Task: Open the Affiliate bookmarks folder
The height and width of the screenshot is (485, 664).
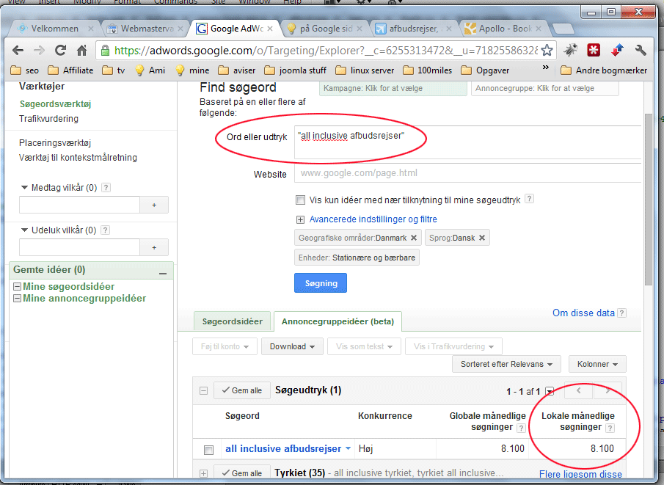Action: tap(70, 70)
